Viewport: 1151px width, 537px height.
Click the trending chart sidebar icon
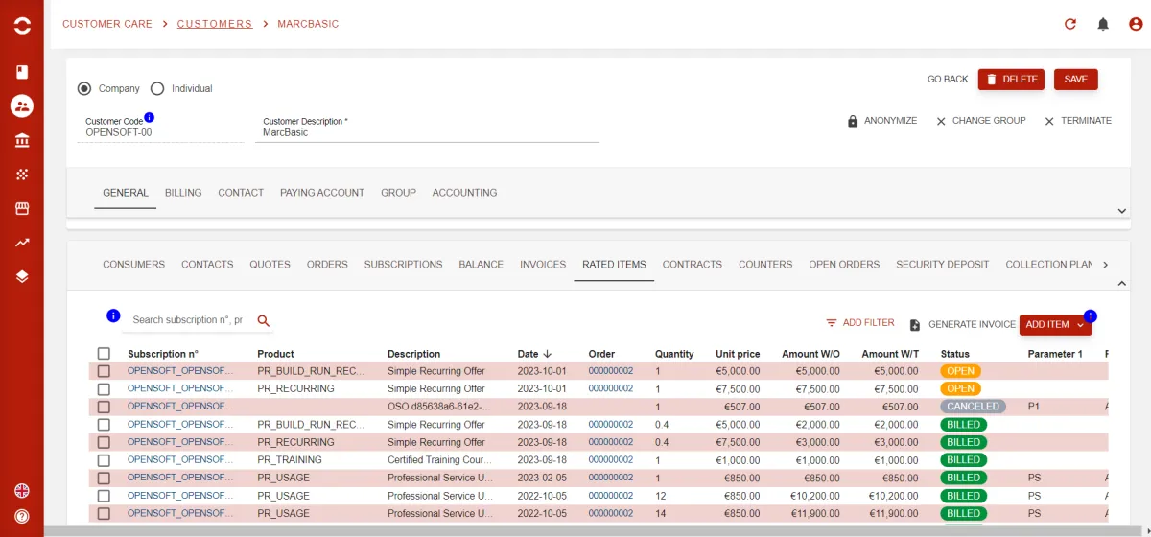pyautogui.click(x=22, y=243)
